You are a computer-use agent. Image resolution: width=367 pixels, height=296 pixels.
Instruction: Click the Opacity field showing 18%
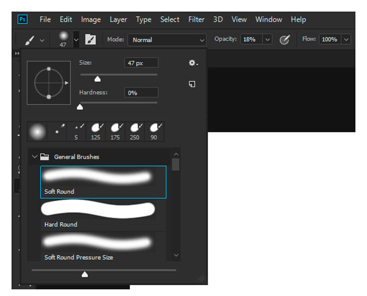tap(251, 39)
